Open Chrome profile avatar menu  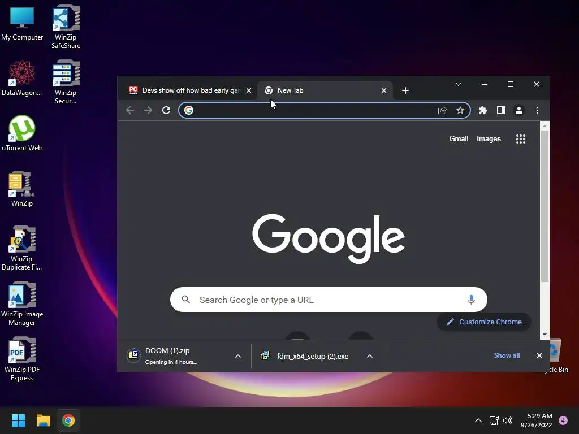click(519, 110)
